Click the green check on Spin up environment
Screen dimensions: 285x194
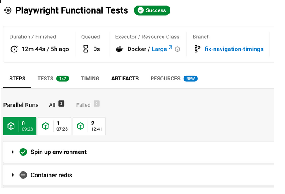(23, 152)
